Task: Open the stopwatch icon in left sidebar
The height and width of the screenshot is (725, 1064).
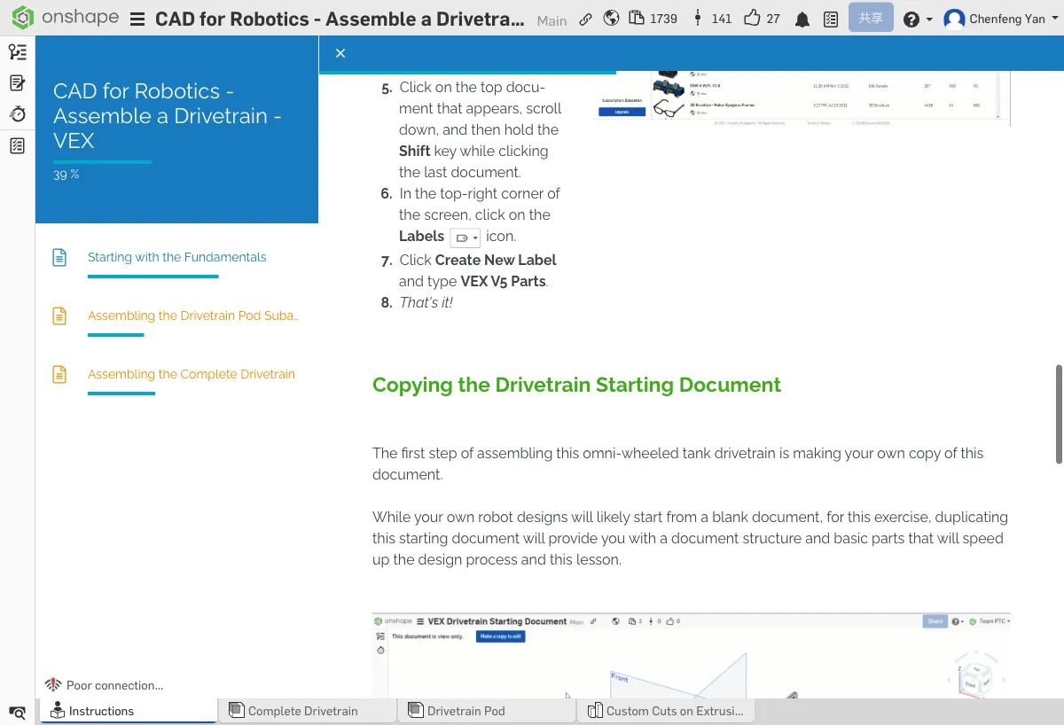Action: click(17, 114)
